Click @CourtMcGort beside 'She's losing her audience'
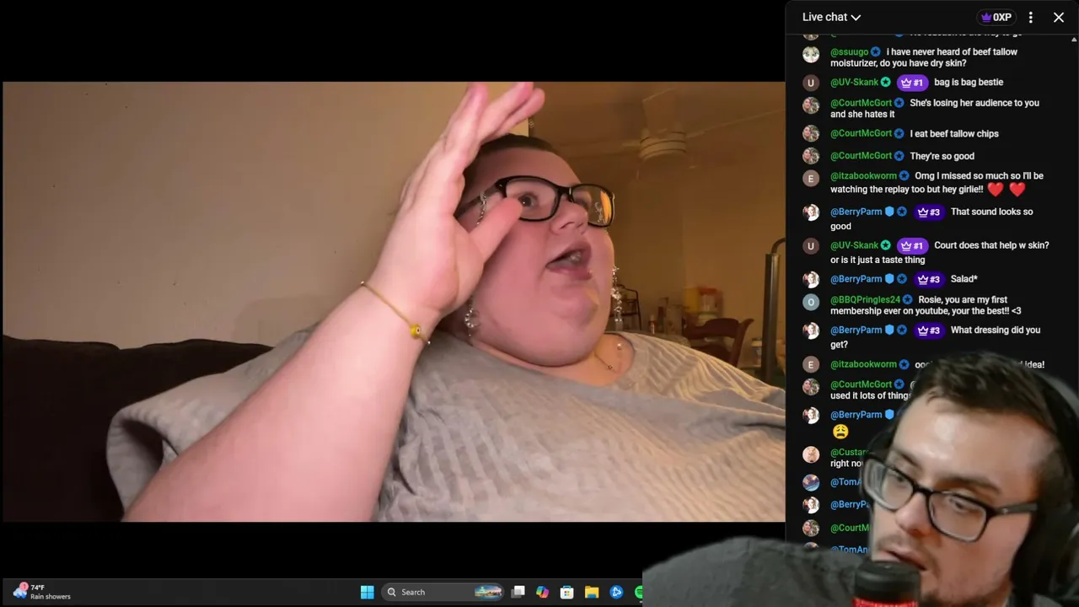This screenshot has width=1079, height=607. point(861,103)
